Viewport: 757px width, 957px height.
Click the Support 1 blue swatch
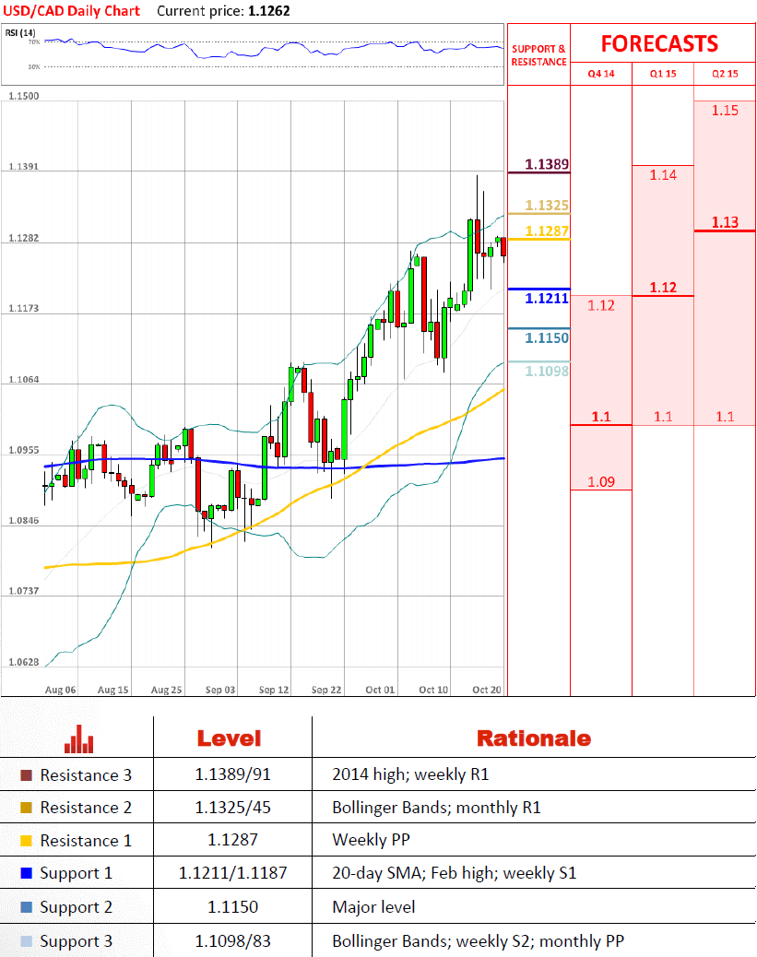pos(26,873)
